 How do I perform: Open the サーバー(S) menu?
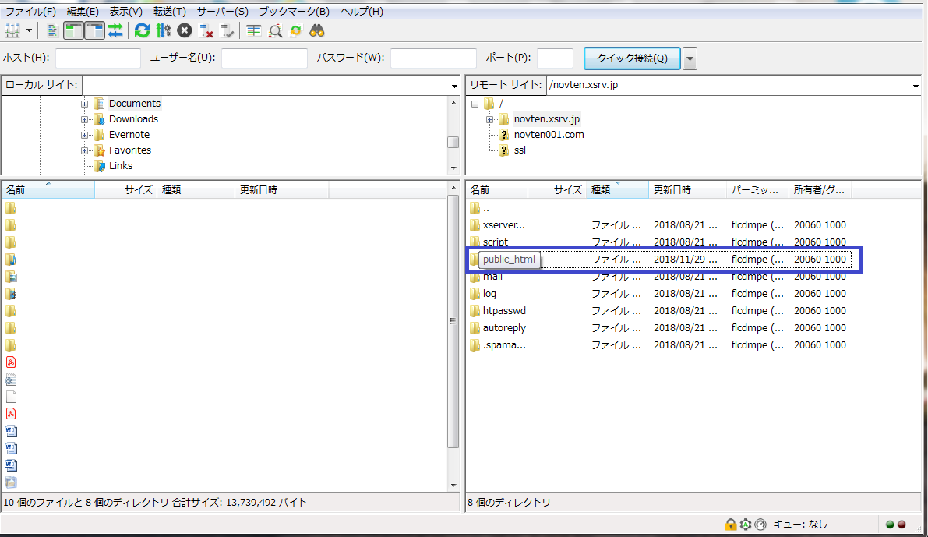click(222, 12)
